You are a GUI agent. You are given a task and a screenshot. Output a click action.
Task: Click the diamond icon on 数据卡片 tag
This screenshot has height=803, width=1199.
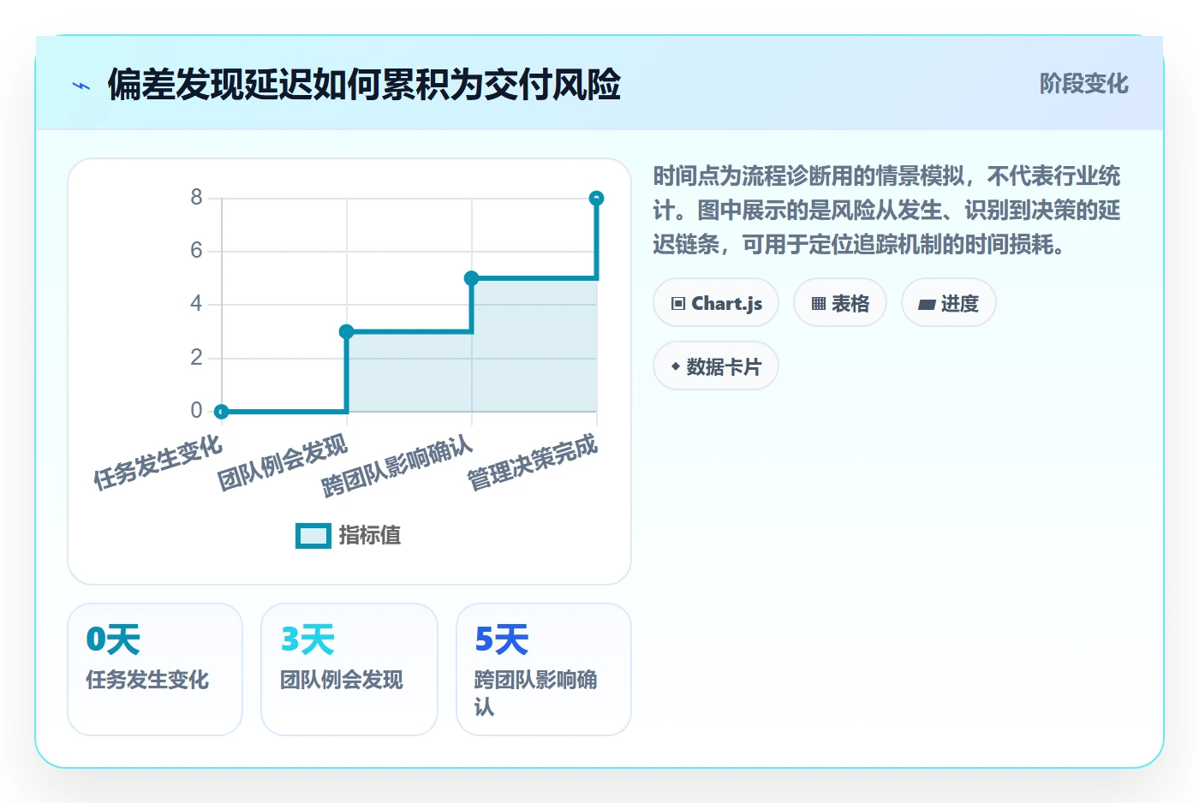click(x=676, y=366)
